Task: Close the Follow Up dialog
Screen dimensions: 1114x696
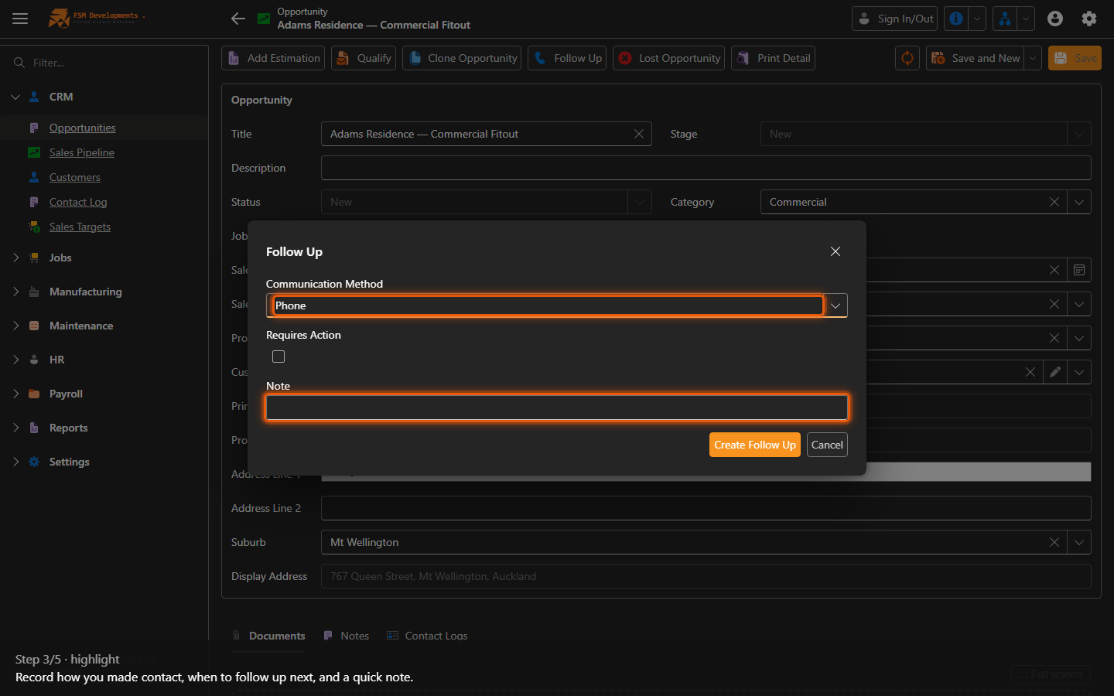Action: pyautogui.click(x=835, y=251)
